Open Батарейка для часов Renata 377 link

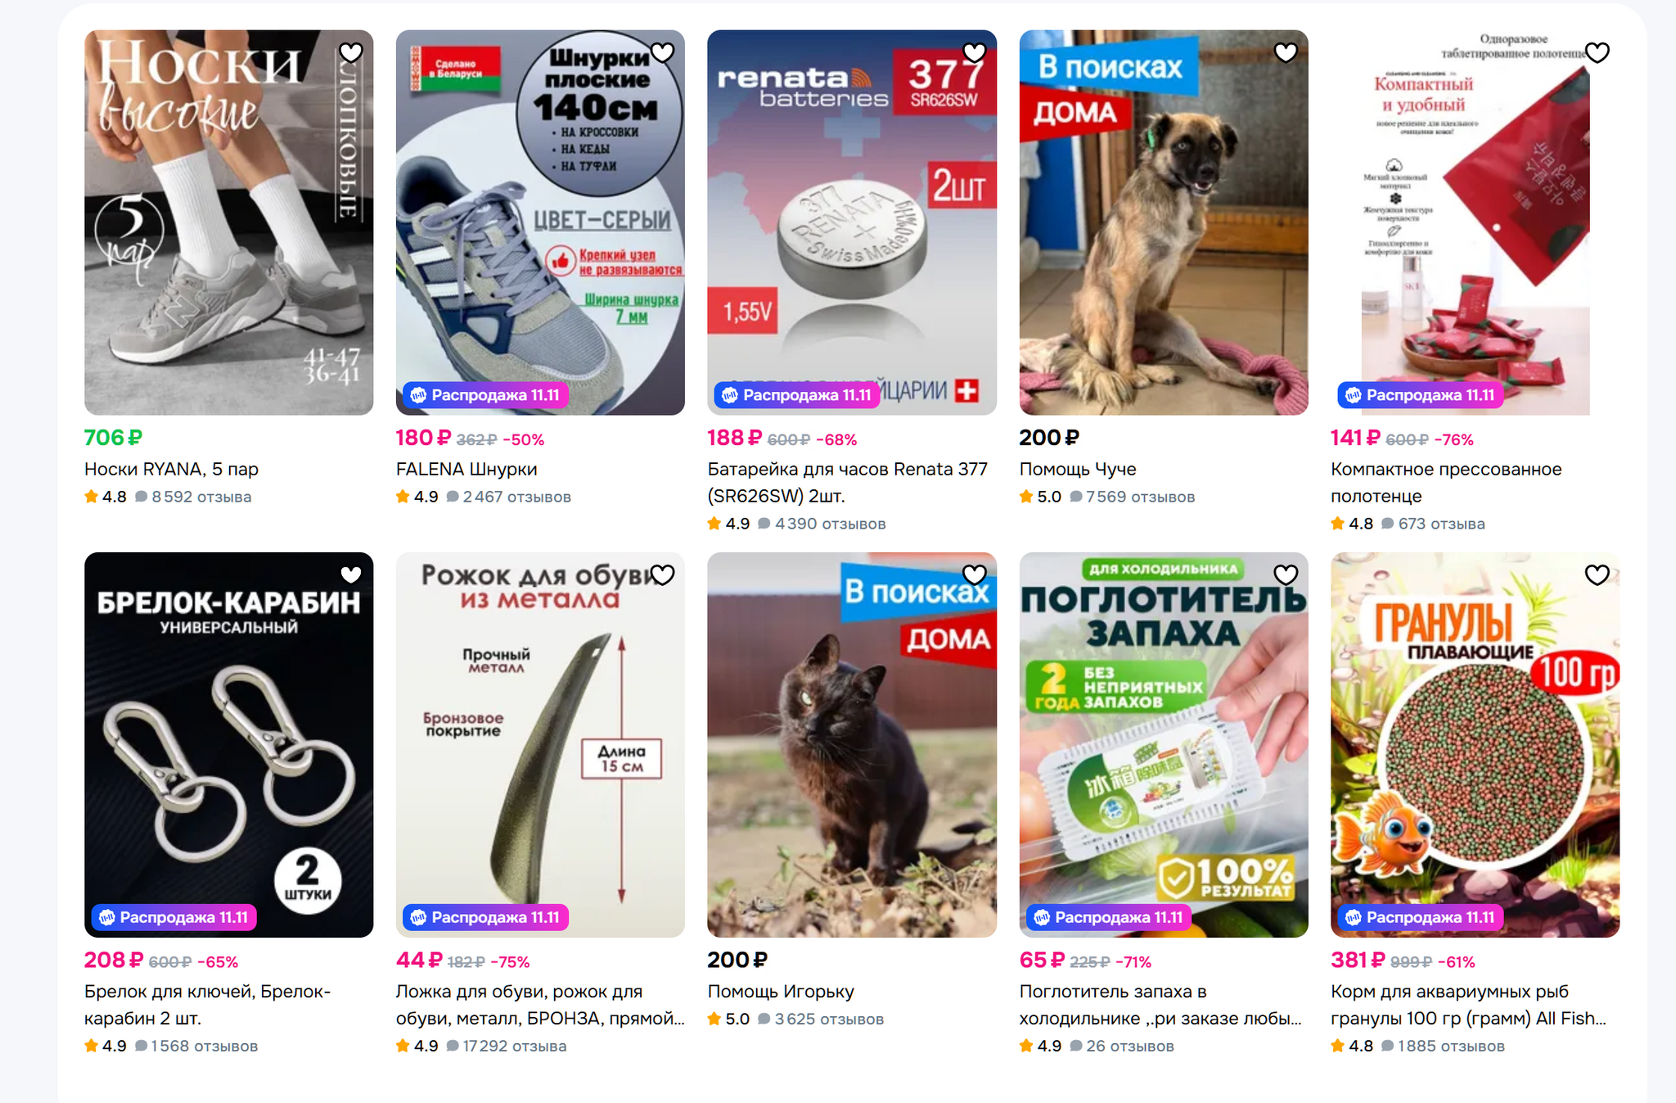point(848,482)
